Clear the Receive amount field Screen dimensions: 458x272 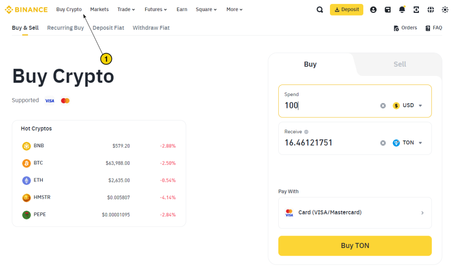coord(382,143)
